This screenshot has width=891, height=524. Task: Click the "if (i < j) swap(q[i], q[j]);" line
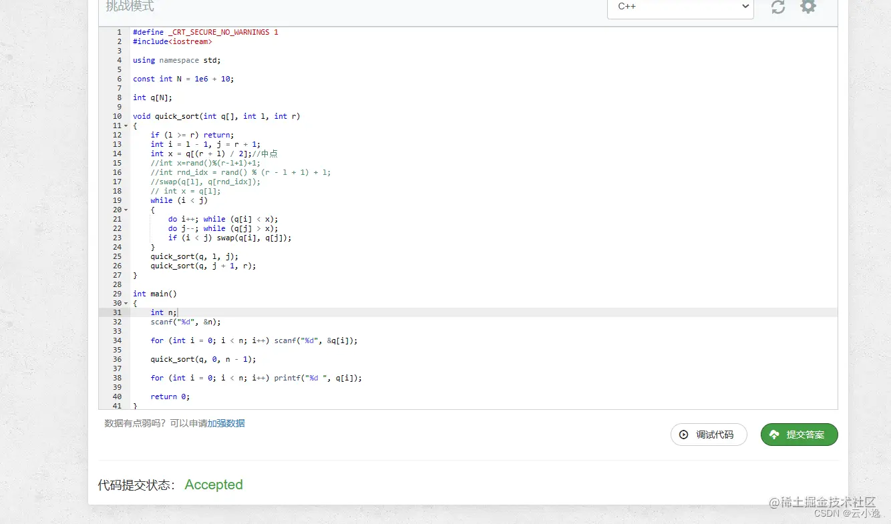[x=230, y=238]
